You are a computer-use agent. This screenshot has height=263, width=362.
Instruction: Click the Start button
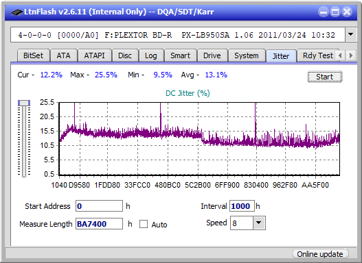coord(325,77)
